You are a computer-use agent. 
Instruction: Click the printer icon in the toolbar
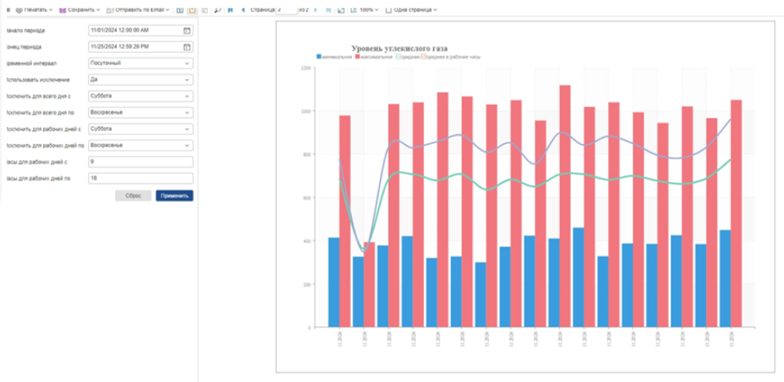19,10
